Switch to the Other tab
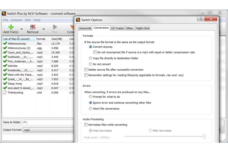The image size is (228, 152). point(129,28)
